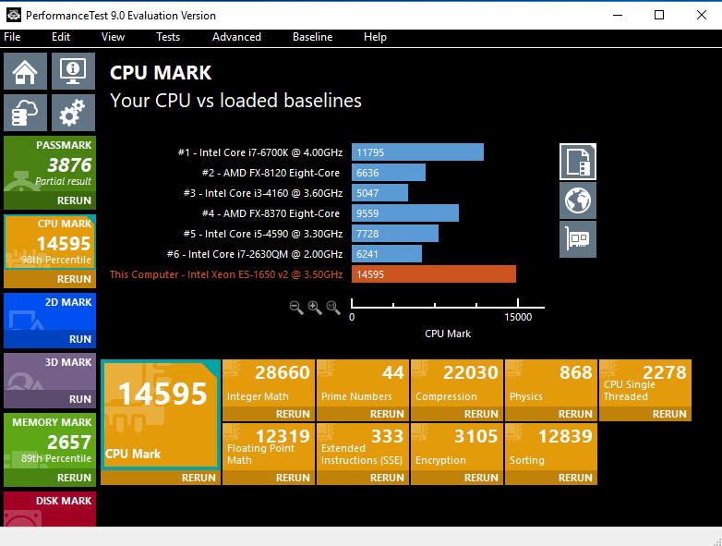
Task: Select the large CPU Mark 14595 tile
Action: pos(161,415)
